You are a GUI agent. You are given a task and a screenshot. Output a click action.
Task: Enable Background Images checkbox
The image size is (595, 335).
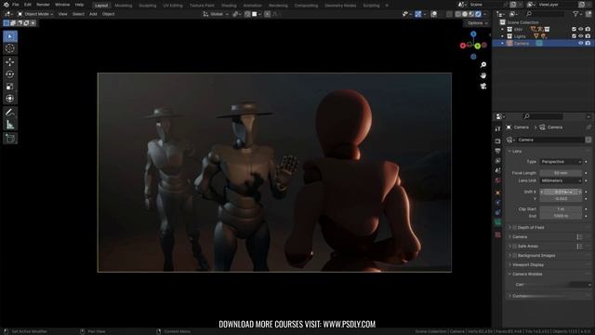click(514, 256)
